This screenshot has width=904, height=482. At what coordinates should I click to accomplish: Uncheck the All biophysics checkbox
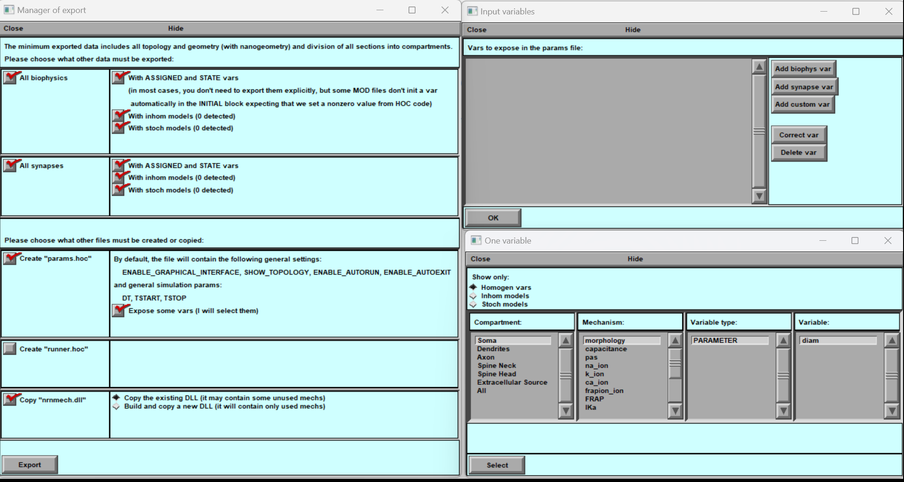pos(10,78)
